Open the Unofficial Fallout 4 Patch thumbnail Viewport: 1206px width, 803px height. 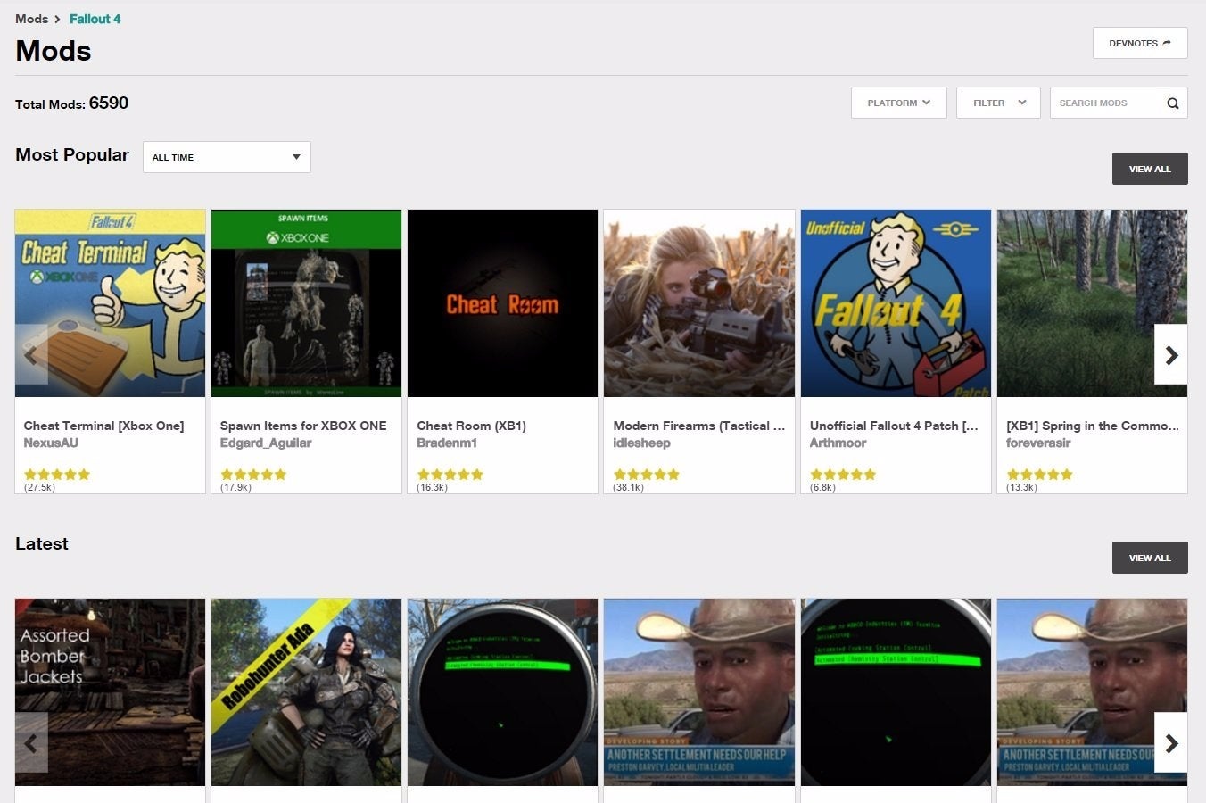pyautogui.click(x=896, y=303)
